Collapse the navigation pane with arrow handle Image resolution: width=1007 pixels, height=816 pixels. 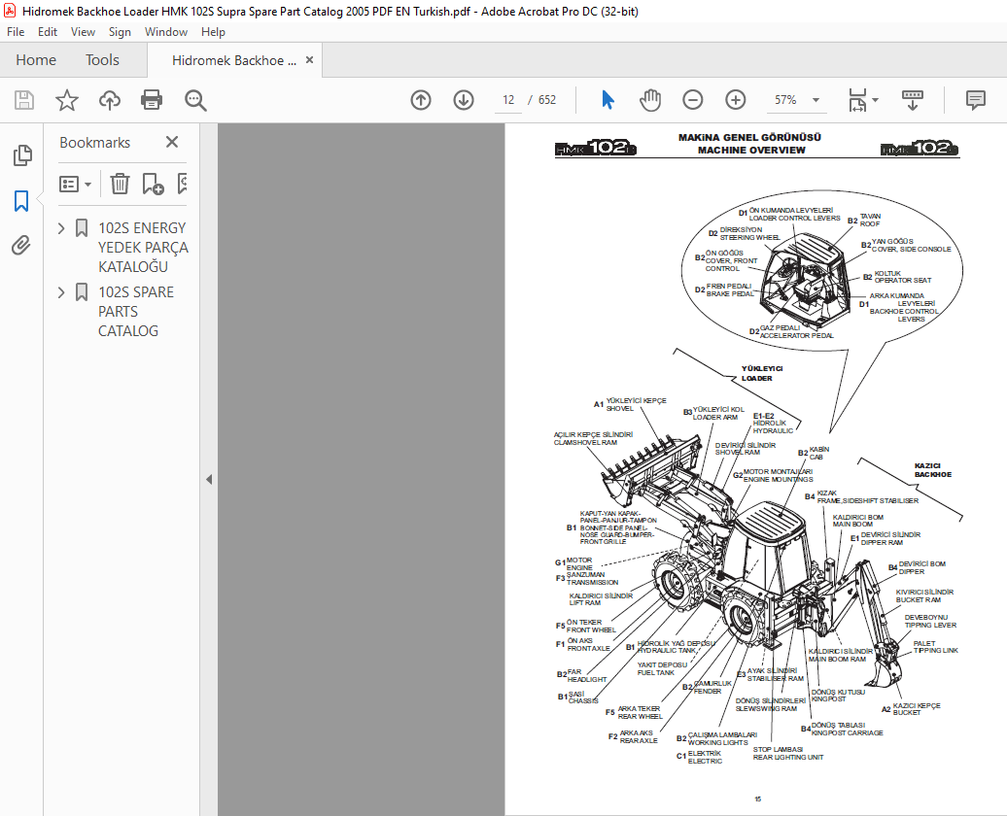[x=209, y=479]
